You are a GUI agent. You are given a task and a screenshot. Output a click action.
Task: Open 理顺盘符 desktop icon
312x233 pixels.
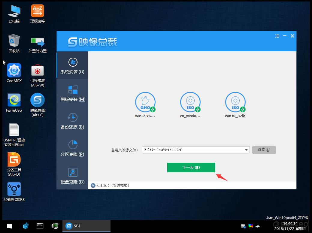[x=38, y=14]
